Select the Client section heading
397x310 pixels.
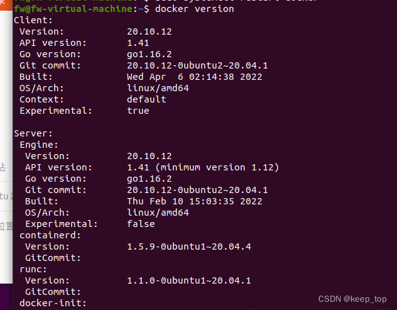point(33,20)
